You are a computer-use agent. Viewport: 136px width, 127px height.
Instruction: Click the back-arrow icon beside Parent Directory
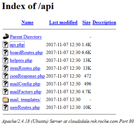pyautogui.click(x=6, y=37)
